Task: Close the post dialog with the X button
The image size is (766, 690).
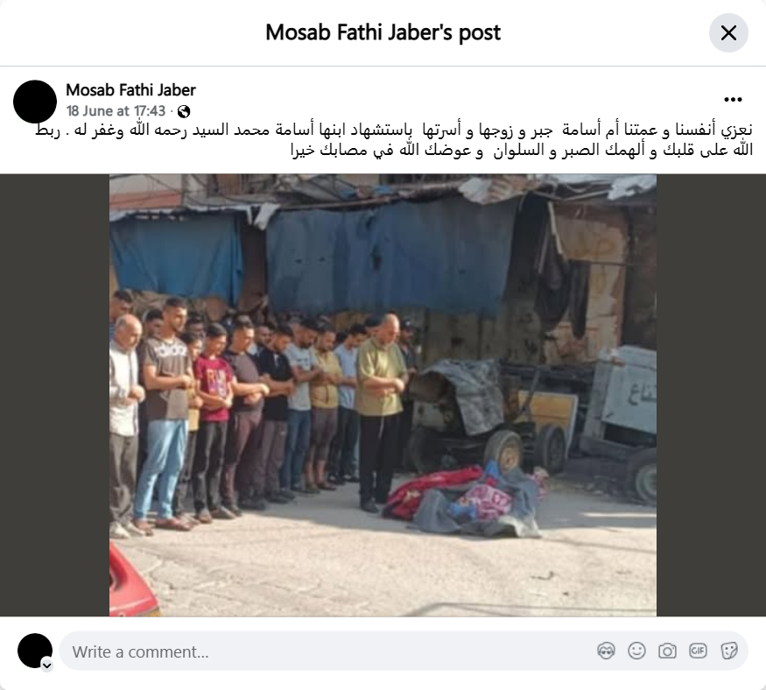Action: tap(728, 33)
